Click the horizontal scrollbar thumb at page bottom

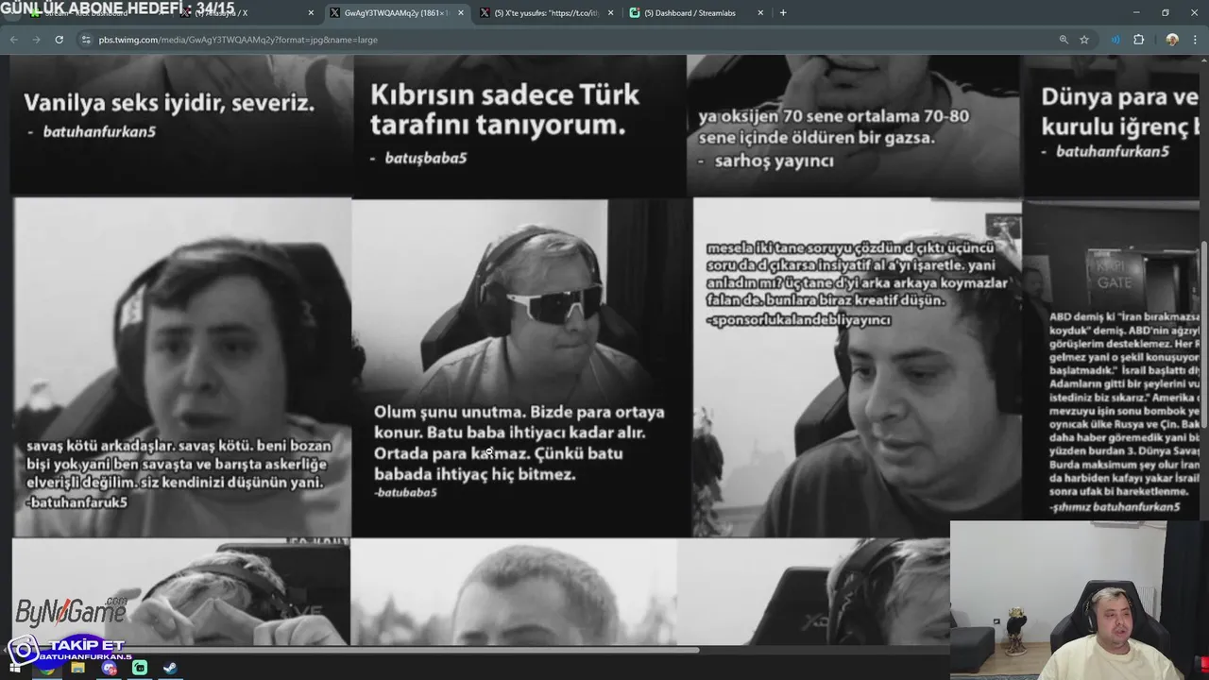pos(355,650)
